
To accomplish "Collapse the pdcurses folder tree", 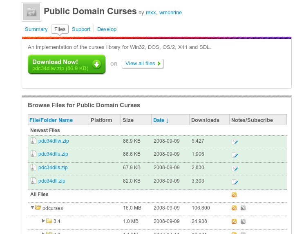I will click(x=32, y=208).
